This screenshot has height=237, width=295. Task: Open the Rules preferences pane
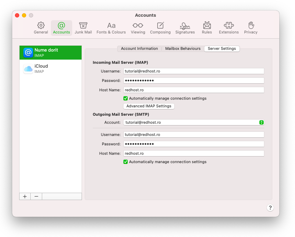coord(207,28)
